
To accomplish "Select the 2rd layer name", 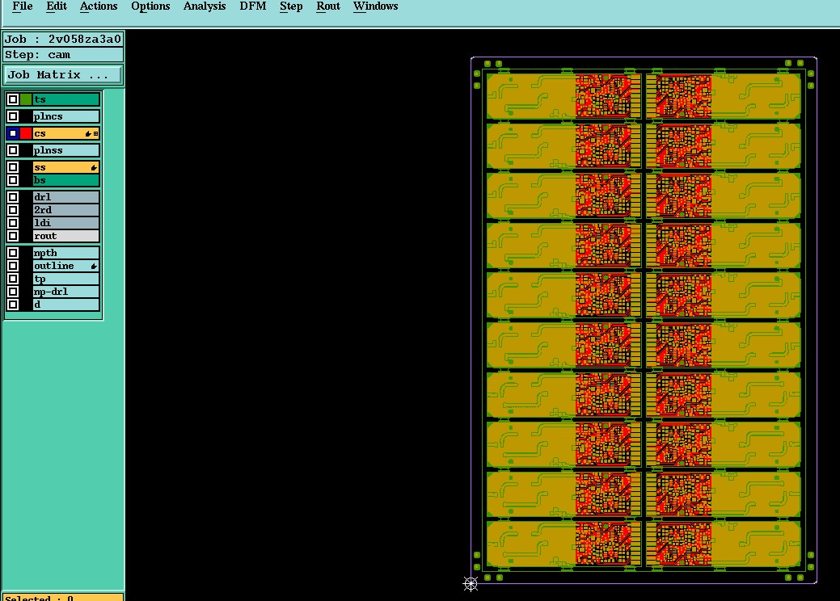I will [x=66, y=210].
